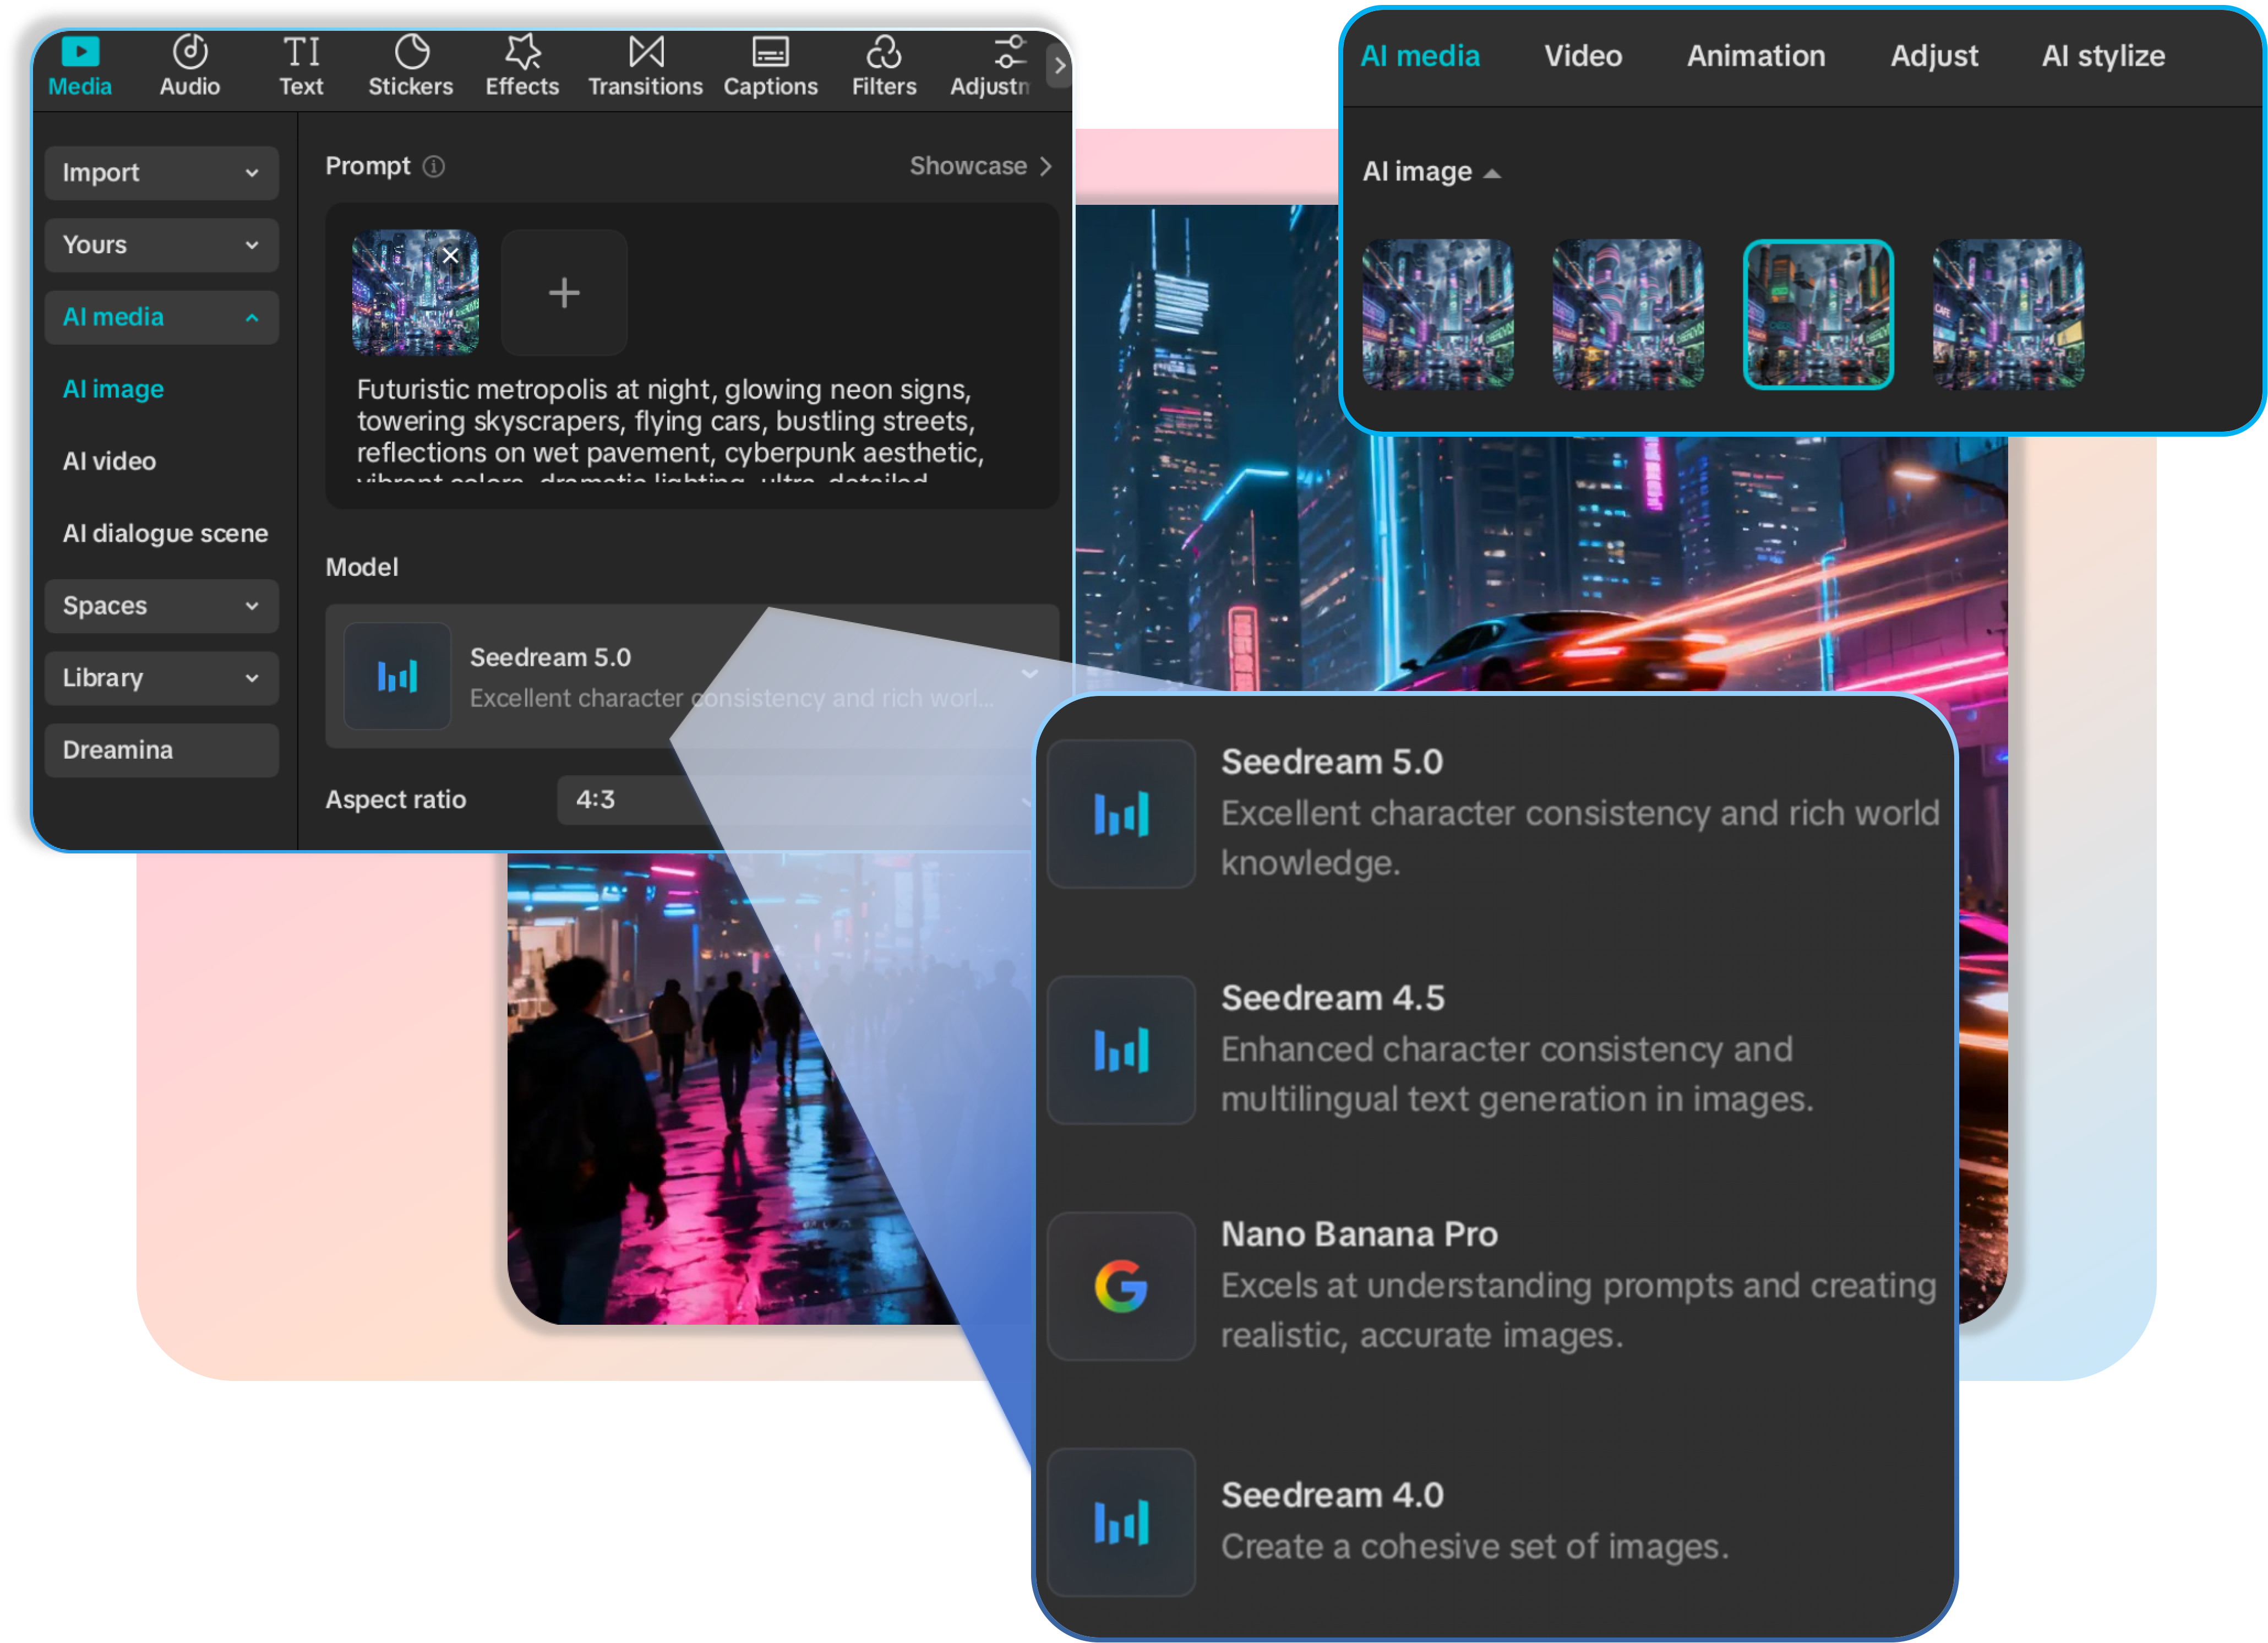Select the Media panel icon
The image size is (2268, 1643).
(80, 64)
